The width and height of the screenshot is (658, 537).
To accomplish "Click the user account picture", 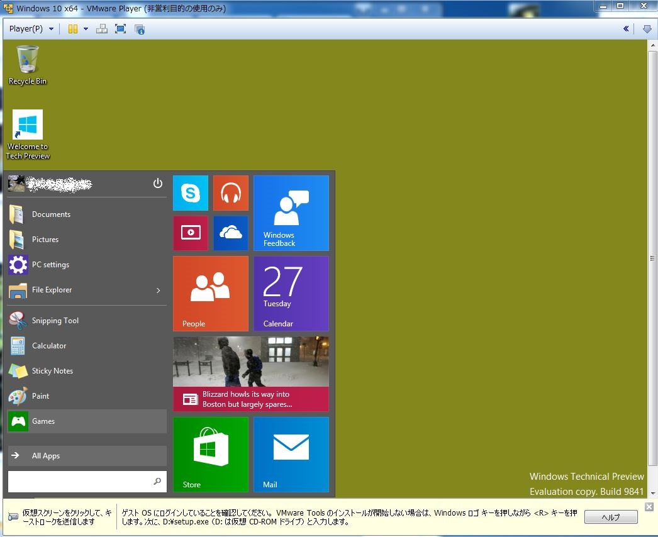I will tap(16, 184).
